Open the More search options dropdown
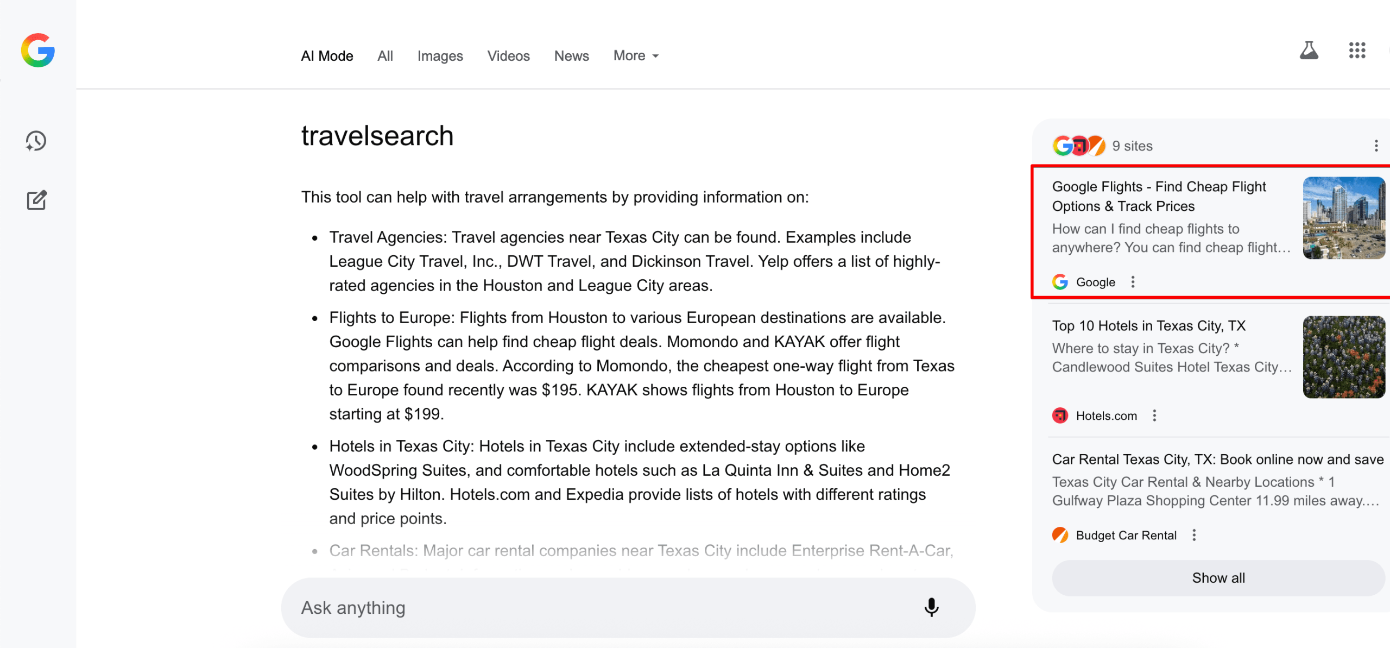 pos(635,55)
